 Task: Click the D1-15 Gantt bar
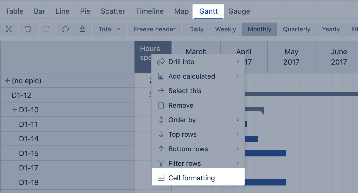(265, 153)
